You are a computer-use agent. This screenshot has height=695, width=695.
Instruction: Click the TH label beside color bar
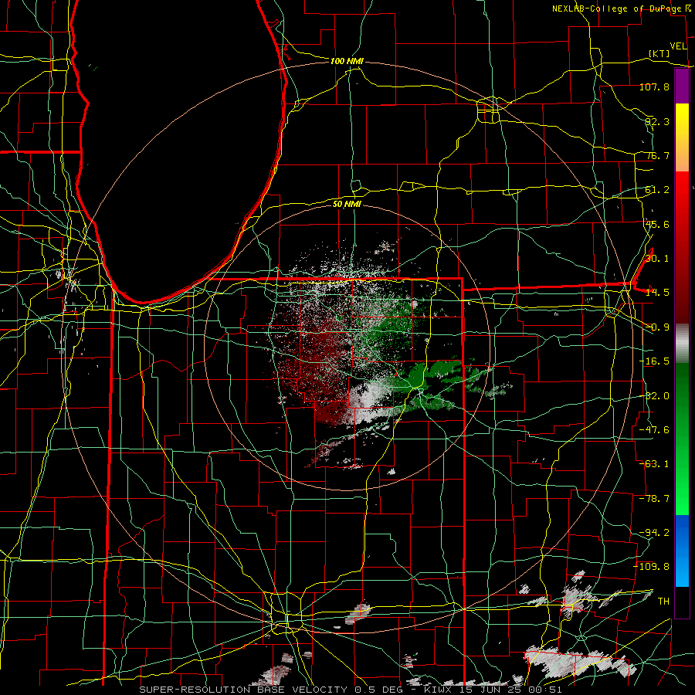[x=663, y=601]
